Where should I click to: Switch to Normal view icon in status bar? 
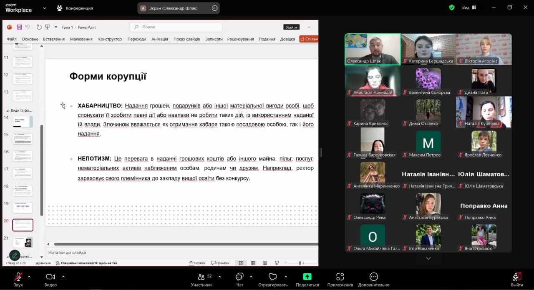pyautogui.click(x=241, y=263)
